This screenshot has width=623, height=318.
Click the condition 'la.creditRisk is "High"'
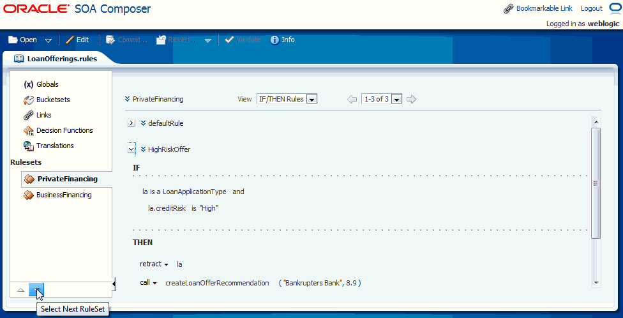184,208
